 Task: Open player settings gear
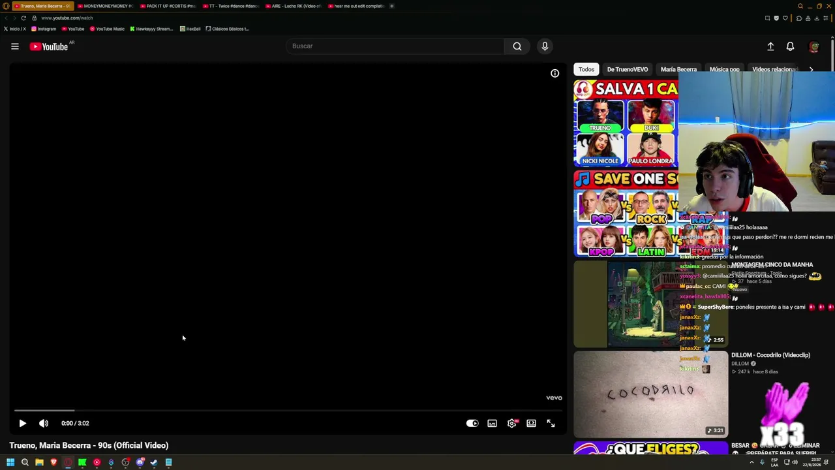point(512,423)
